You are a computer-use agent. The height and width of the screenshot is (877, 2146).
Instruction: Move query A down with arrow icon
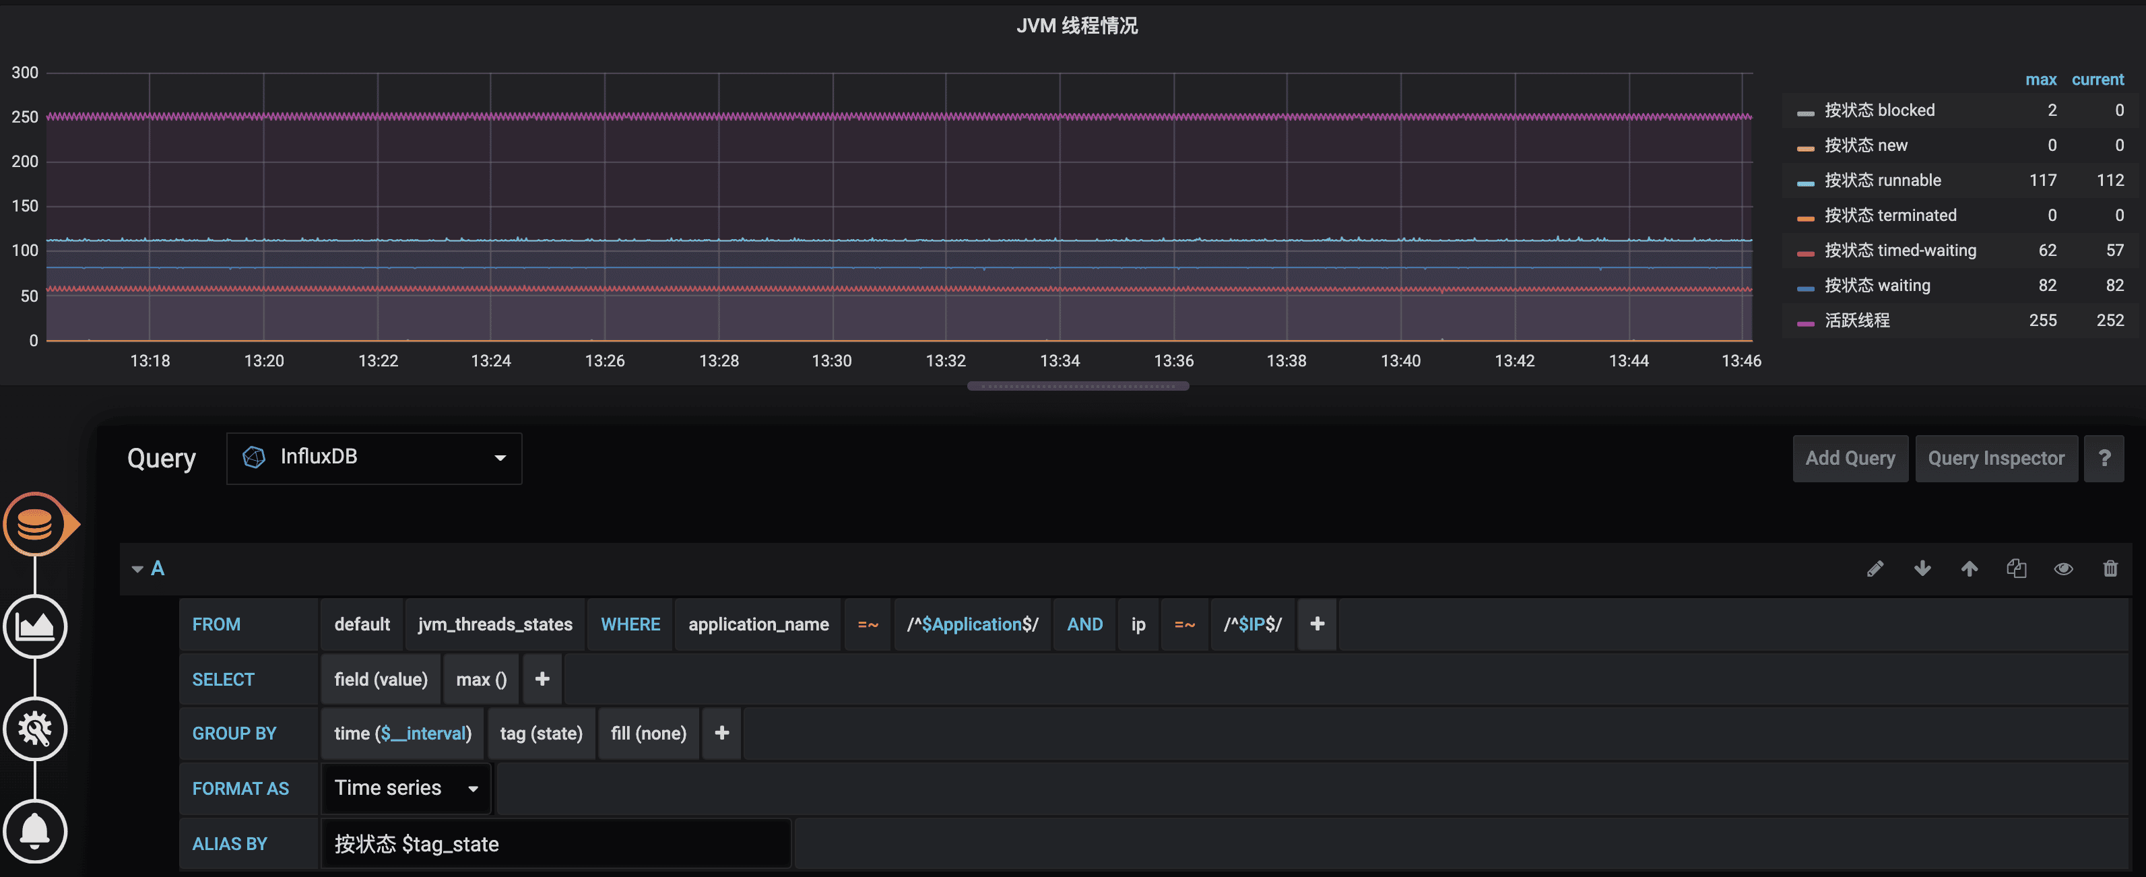pos(1922,569)
